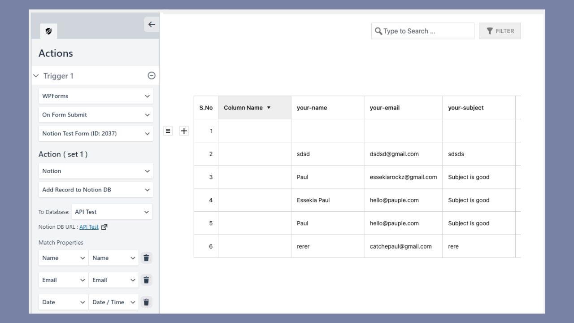This screenshot has width=574, height=323.
Task: Open the WPForms trigger dropdown
Action: click(x=96, y=96)
